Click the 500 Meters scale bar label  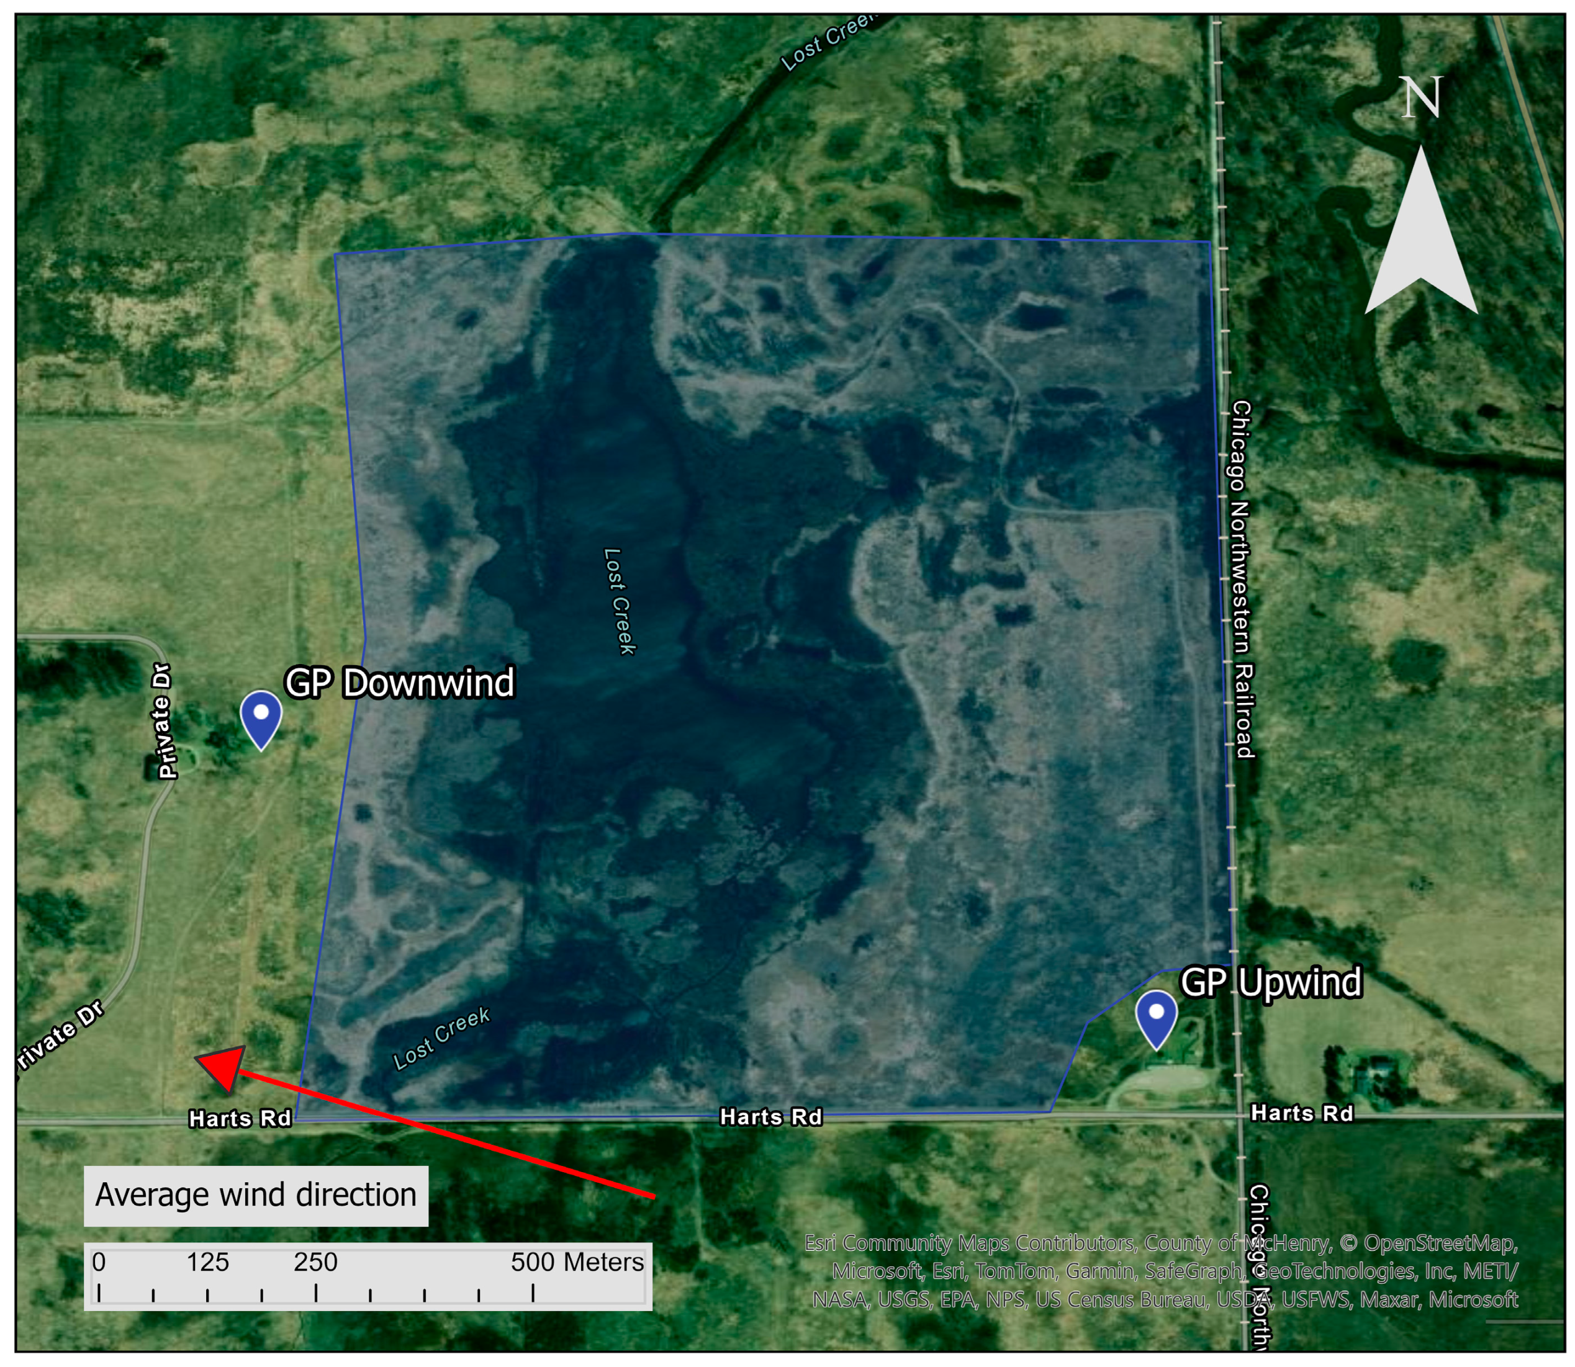577,1262
